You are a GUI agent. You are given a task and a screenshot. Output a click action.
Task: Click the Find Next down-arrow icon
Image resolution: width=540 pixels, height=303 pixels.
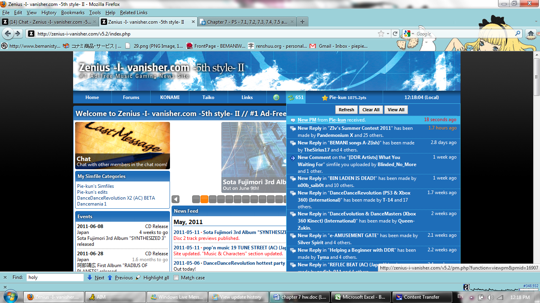[90, 277]
